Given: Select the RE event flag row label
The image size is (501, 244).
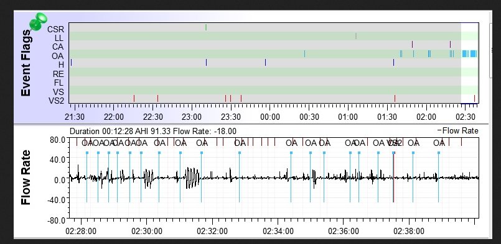Looking at the screenshot, I should tap(58, 74).
